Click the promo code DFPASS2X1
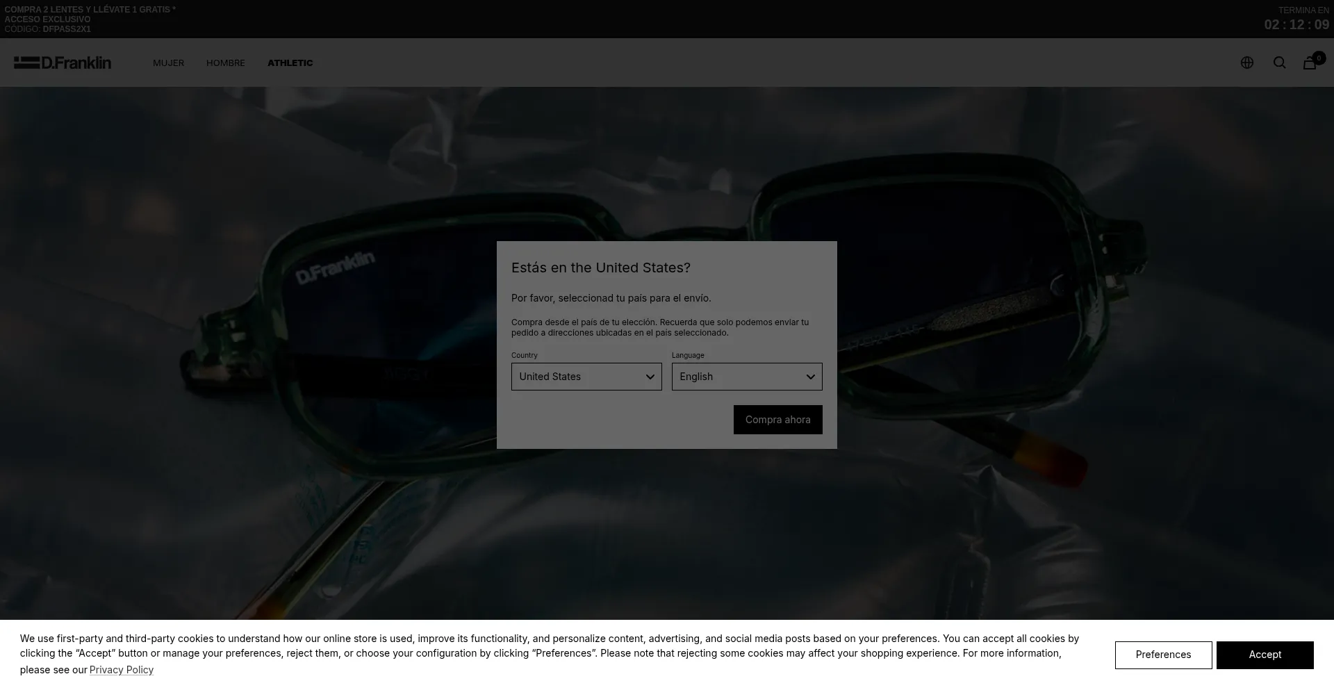 67,29
